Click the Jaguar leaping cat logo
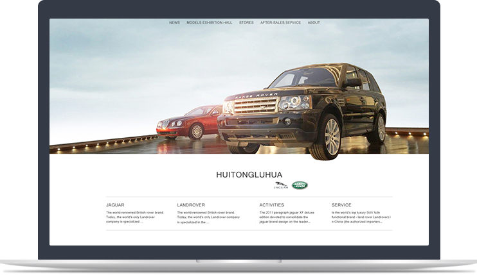 282,185
